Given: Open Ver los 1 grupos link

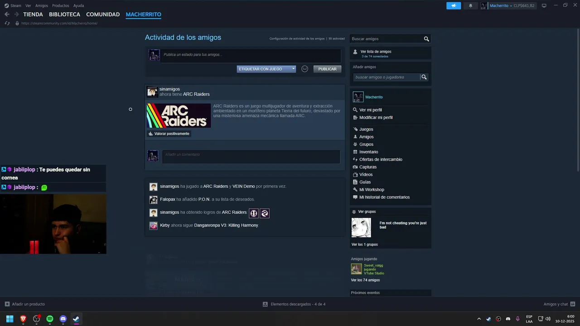Looking at the screenshot, I should point(364,244).
